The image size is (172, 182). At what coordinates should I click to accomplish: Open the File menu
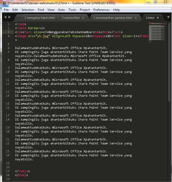(6, 10)
